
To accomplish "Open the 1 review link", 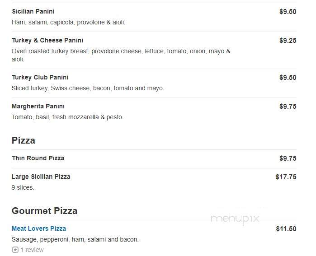I will pyautogui.click(x=32, y=250).
